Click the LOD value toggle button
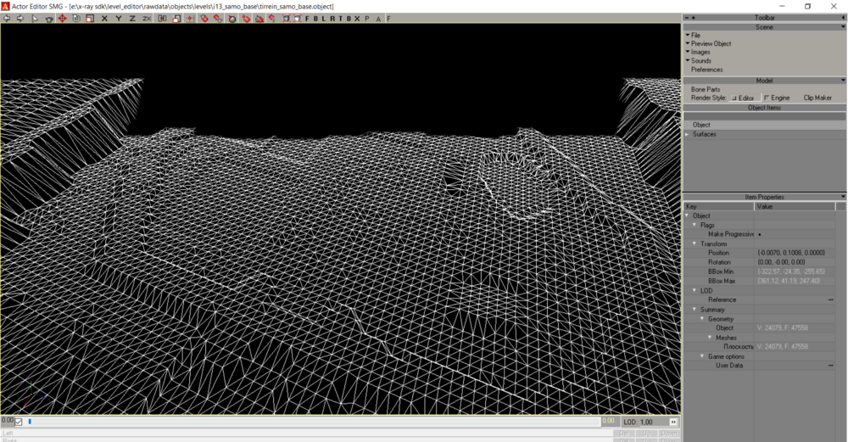 [673, 422]
